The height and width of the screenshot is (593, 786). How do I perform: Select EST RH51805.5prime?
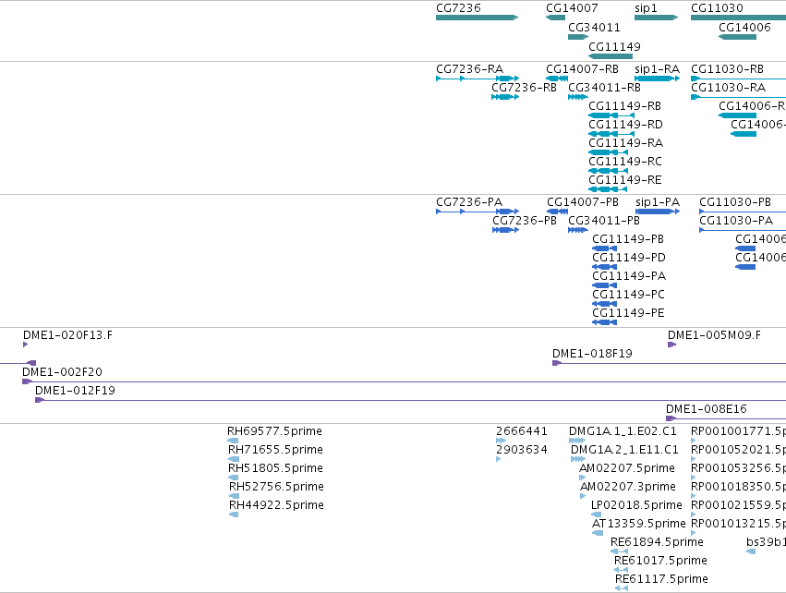pos(233,478)
